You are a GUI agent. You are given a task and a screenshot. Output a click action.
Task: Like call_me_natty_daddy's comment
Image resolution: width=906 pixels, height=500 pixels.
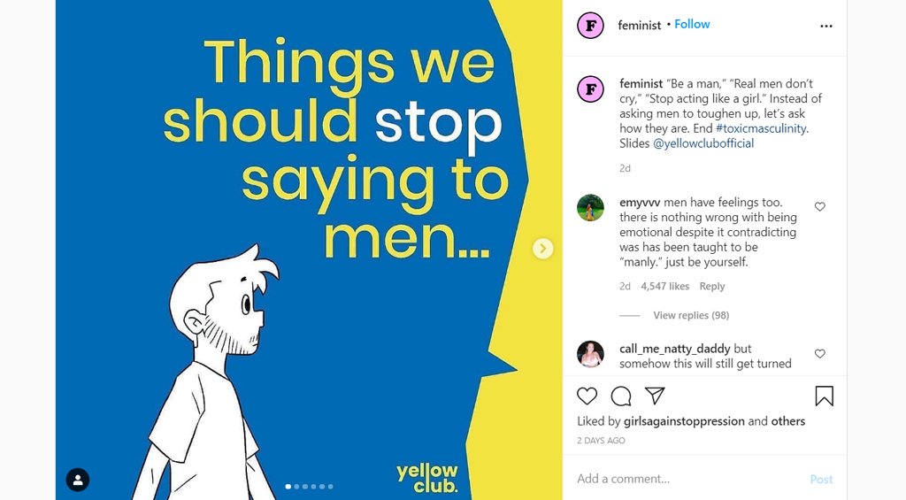pos(820,353)
